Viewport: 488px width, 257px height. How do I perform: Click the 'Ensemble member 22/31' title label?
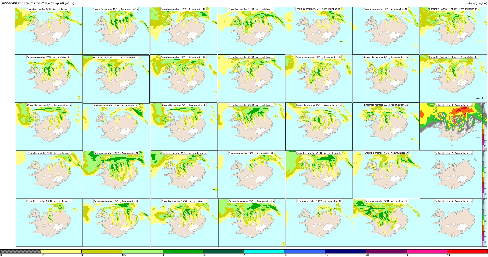251,57
